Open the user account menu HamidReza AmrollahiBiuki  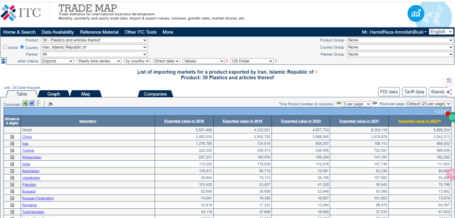(394, 32)
